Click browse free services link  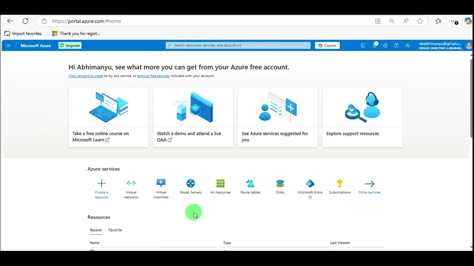(x=153, y=76)
